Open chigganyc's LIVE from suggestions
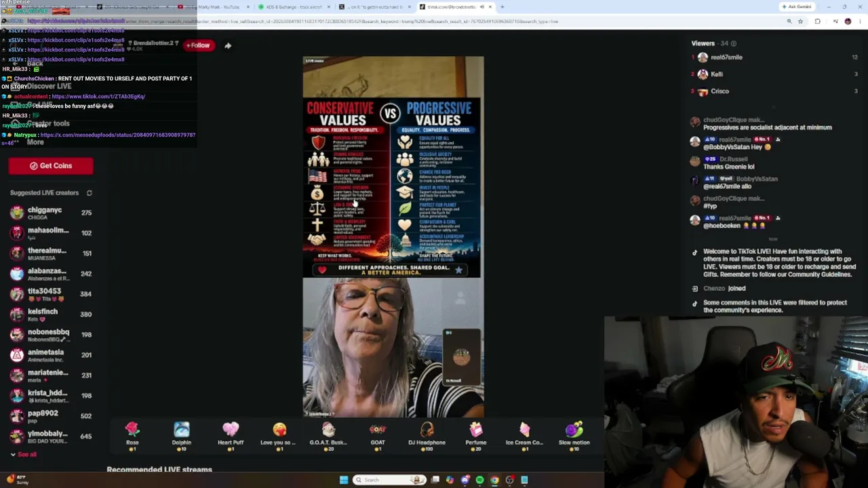868x488 pixels. click(x=51, y=213)
